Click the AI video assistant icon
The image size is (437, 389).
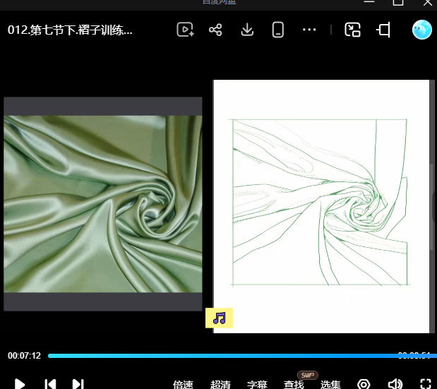coord(186,30)
